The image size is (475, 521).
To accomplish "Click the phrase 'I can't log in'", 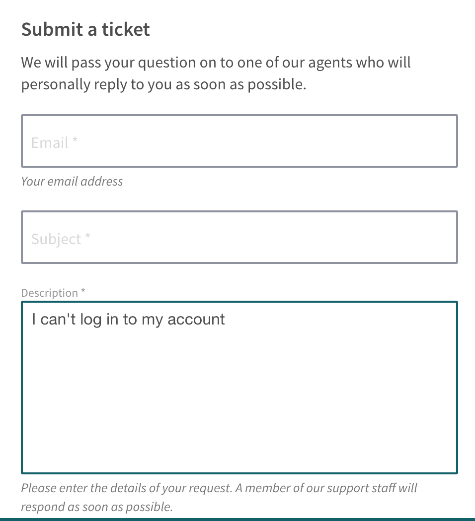I will [75, 319].
